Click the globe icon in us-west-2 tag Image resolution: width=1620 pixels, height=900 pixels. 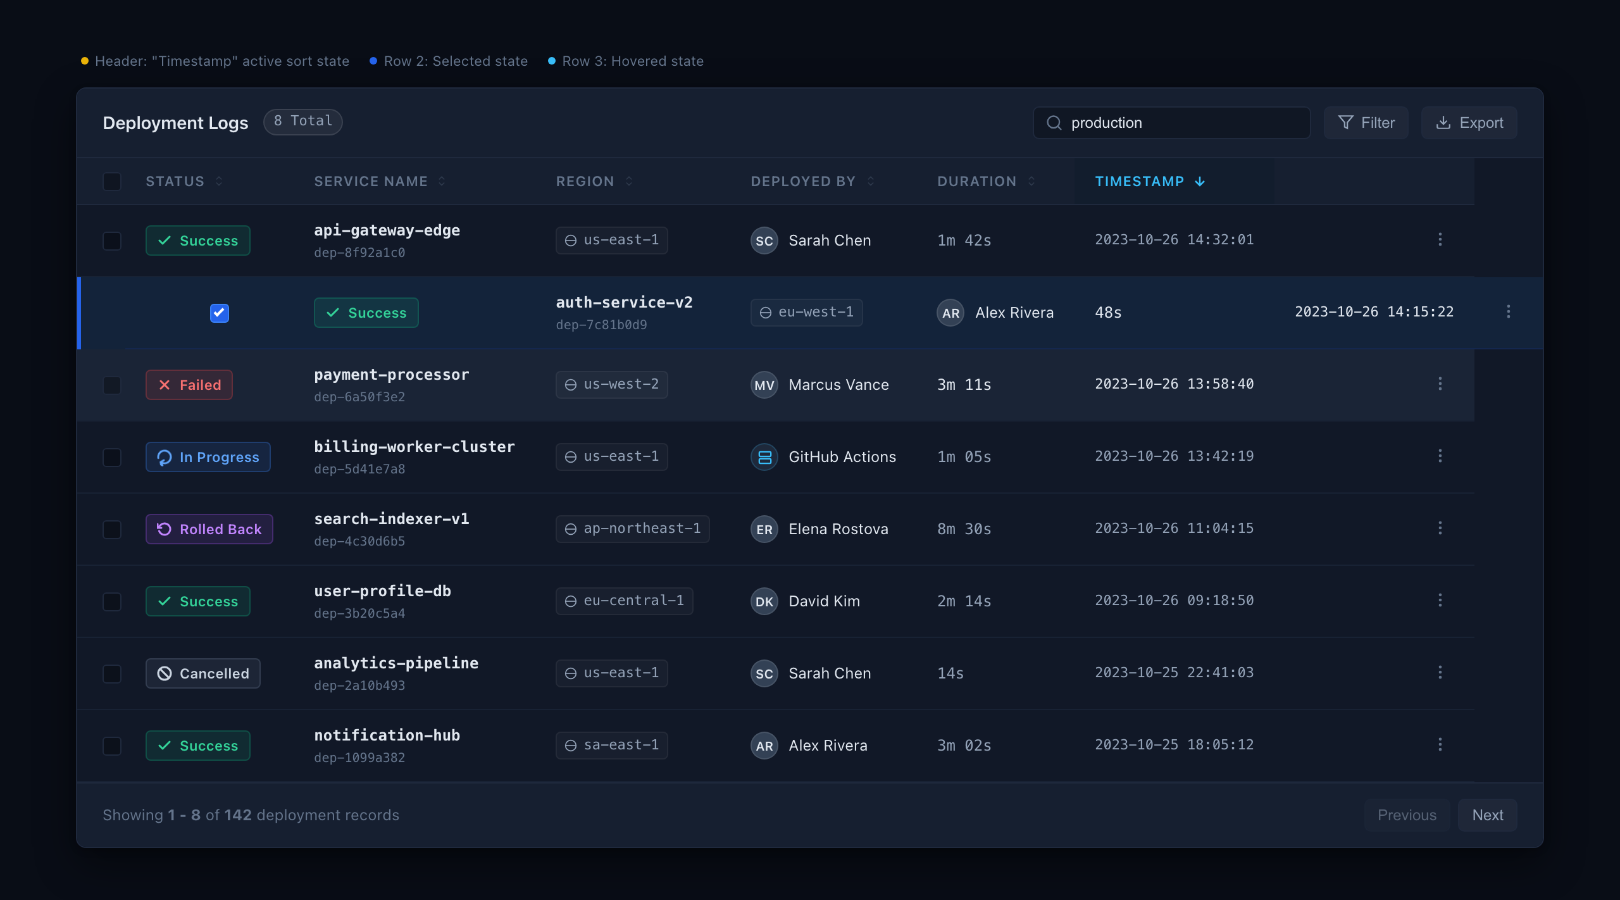point(571,385)
